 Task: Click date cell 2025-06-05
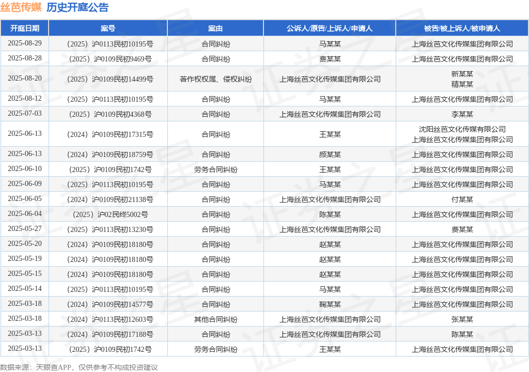coord(25,199)
